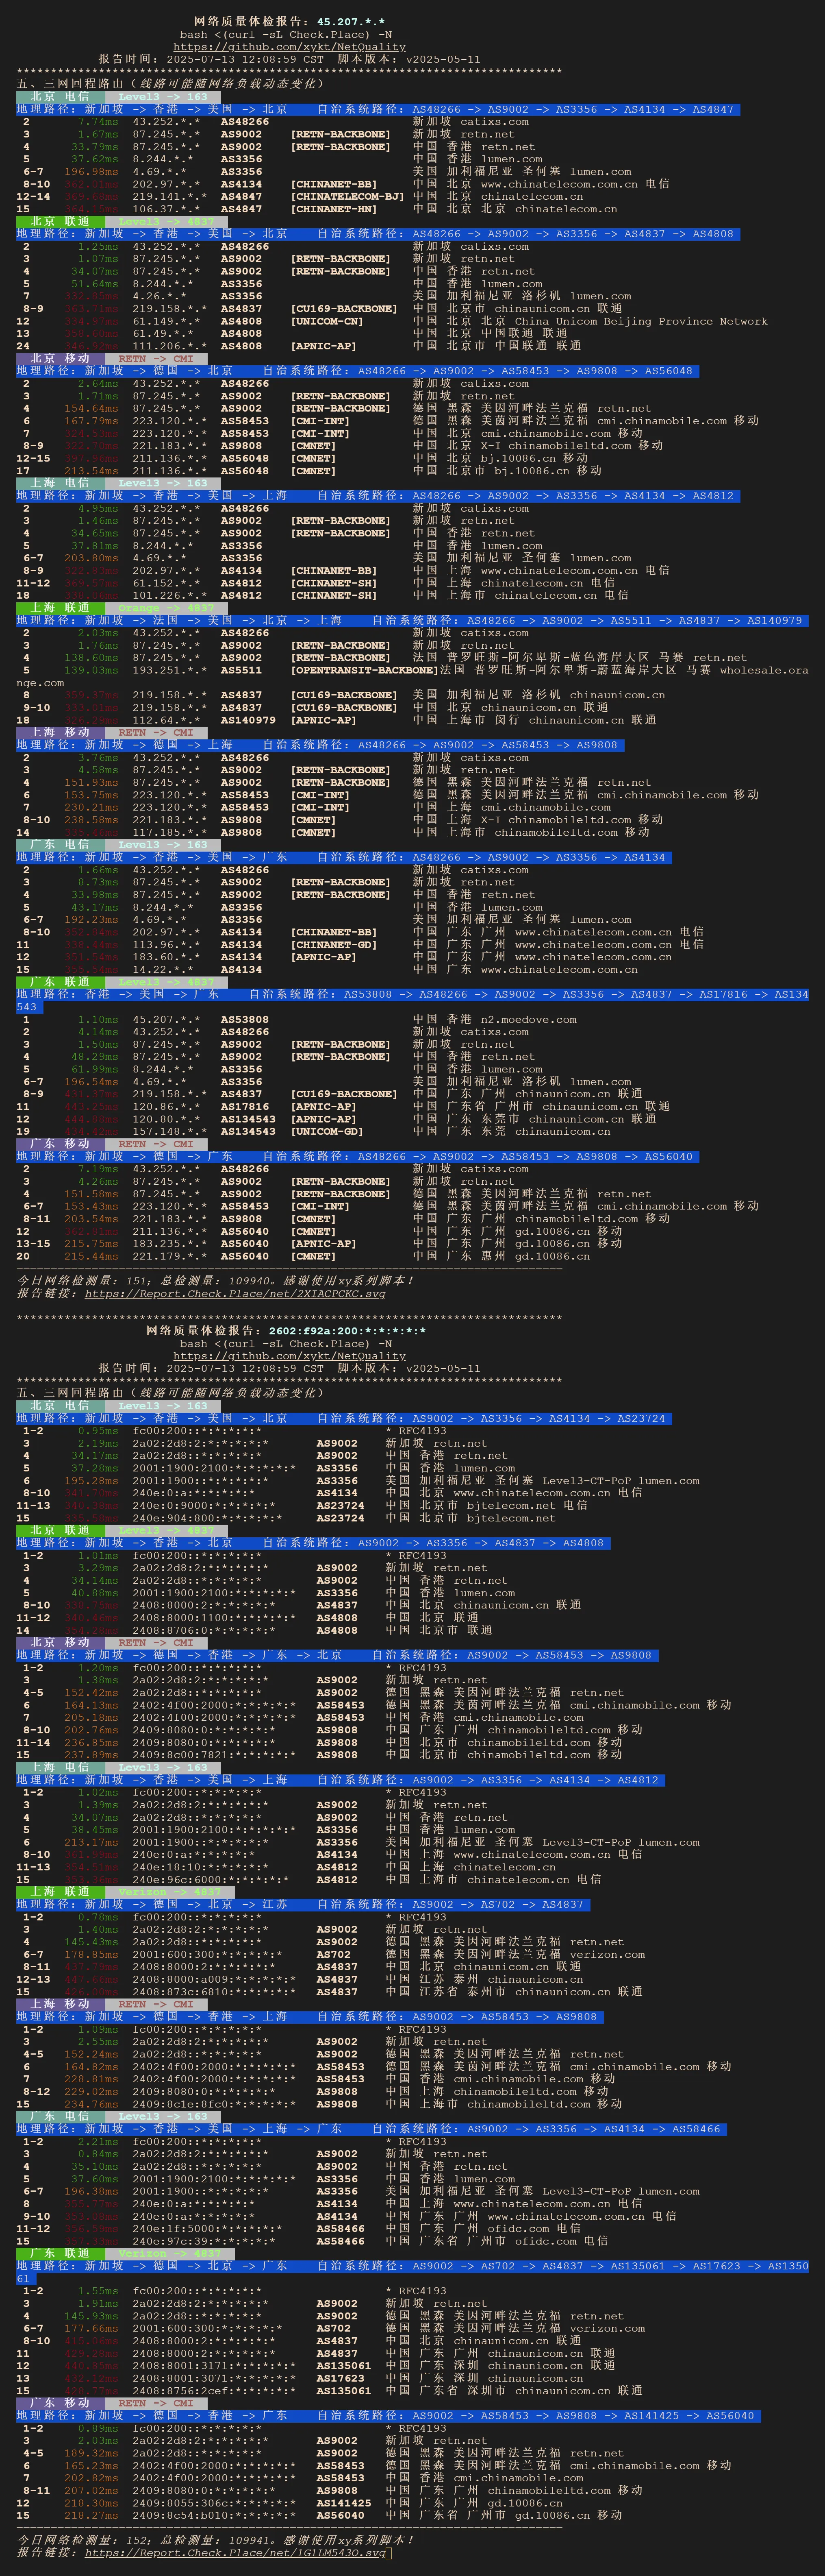Select the 2409:8c00:7821 IPv6 hop address
Image resolution: width=825 pixels, height=2576 pixels.
214,1755
